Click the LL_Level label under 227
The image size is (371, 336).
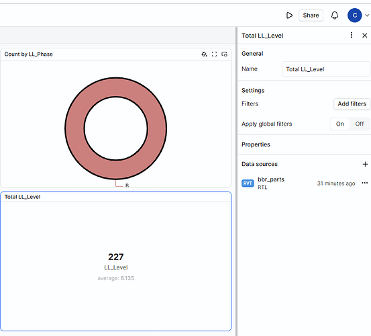[x=115, y=267]
